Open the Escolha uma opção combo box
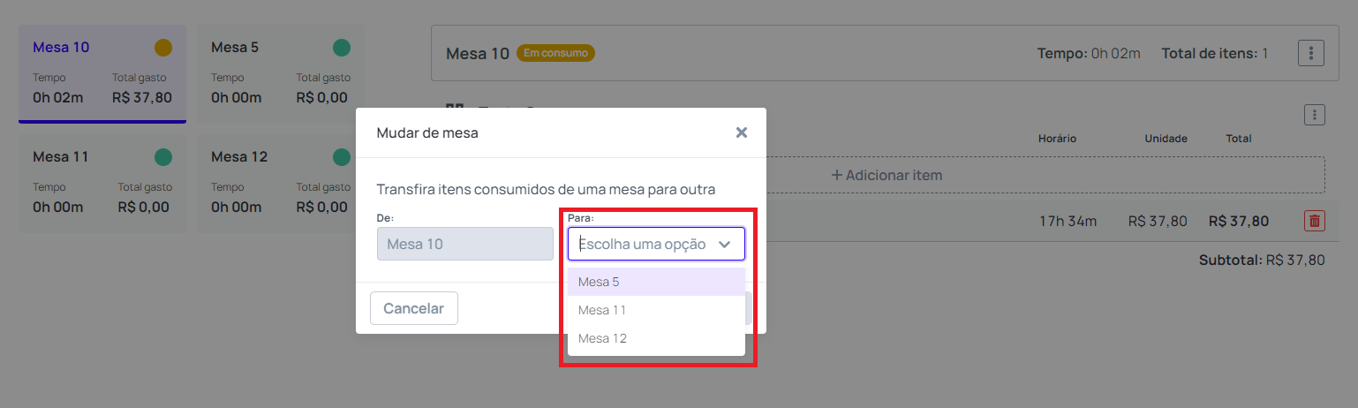Image resolution: width=1358 pixels, height=408 pixels. click(656, 245)
